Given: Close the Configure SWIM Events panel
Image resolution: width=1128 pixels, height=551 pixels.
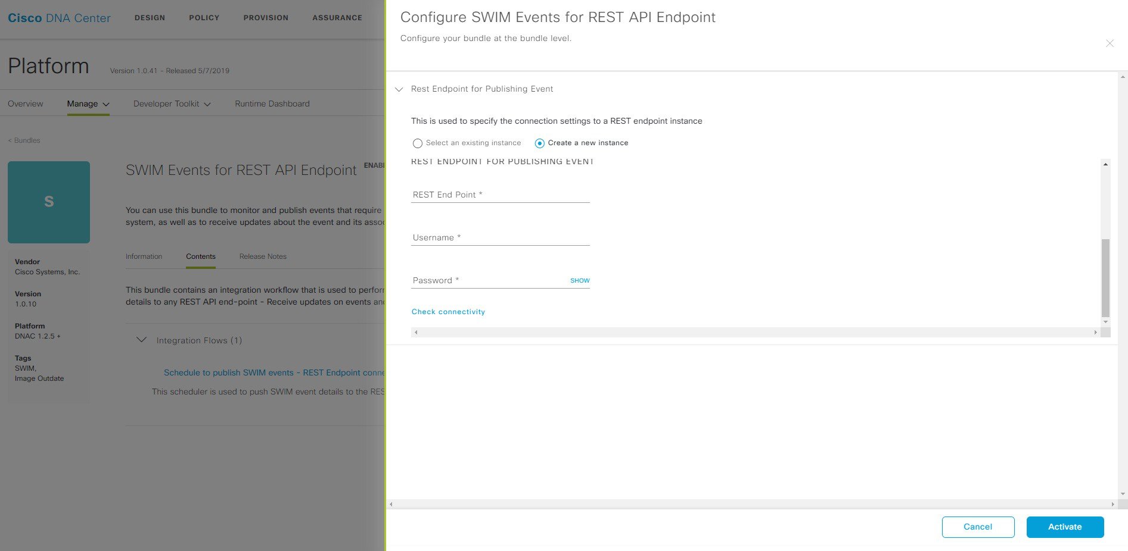Looking at the screenshot, I should tap(1110, 43).
